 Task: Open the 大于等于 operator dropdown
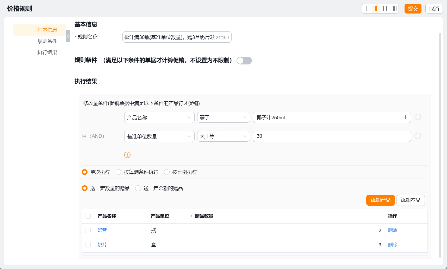click(223, 136)
